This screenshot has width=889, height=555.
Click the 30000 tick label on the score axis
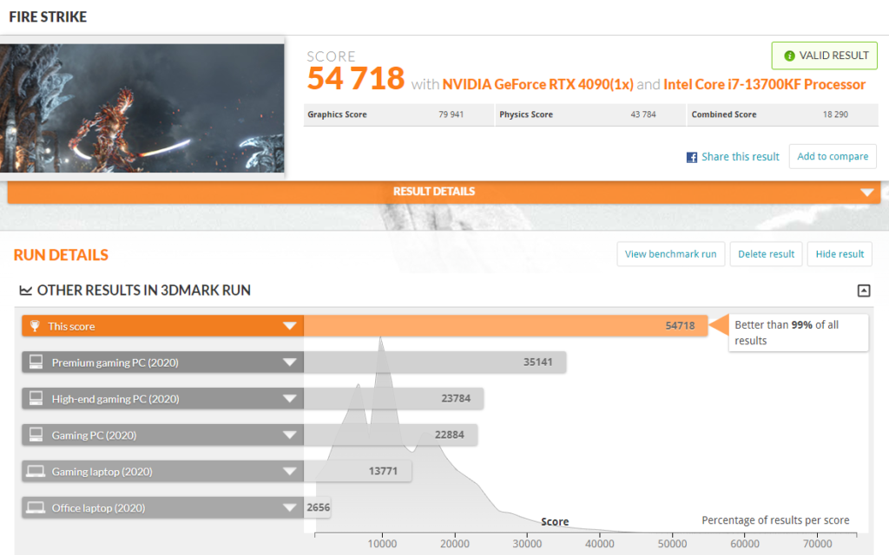(x=527, y=544)
